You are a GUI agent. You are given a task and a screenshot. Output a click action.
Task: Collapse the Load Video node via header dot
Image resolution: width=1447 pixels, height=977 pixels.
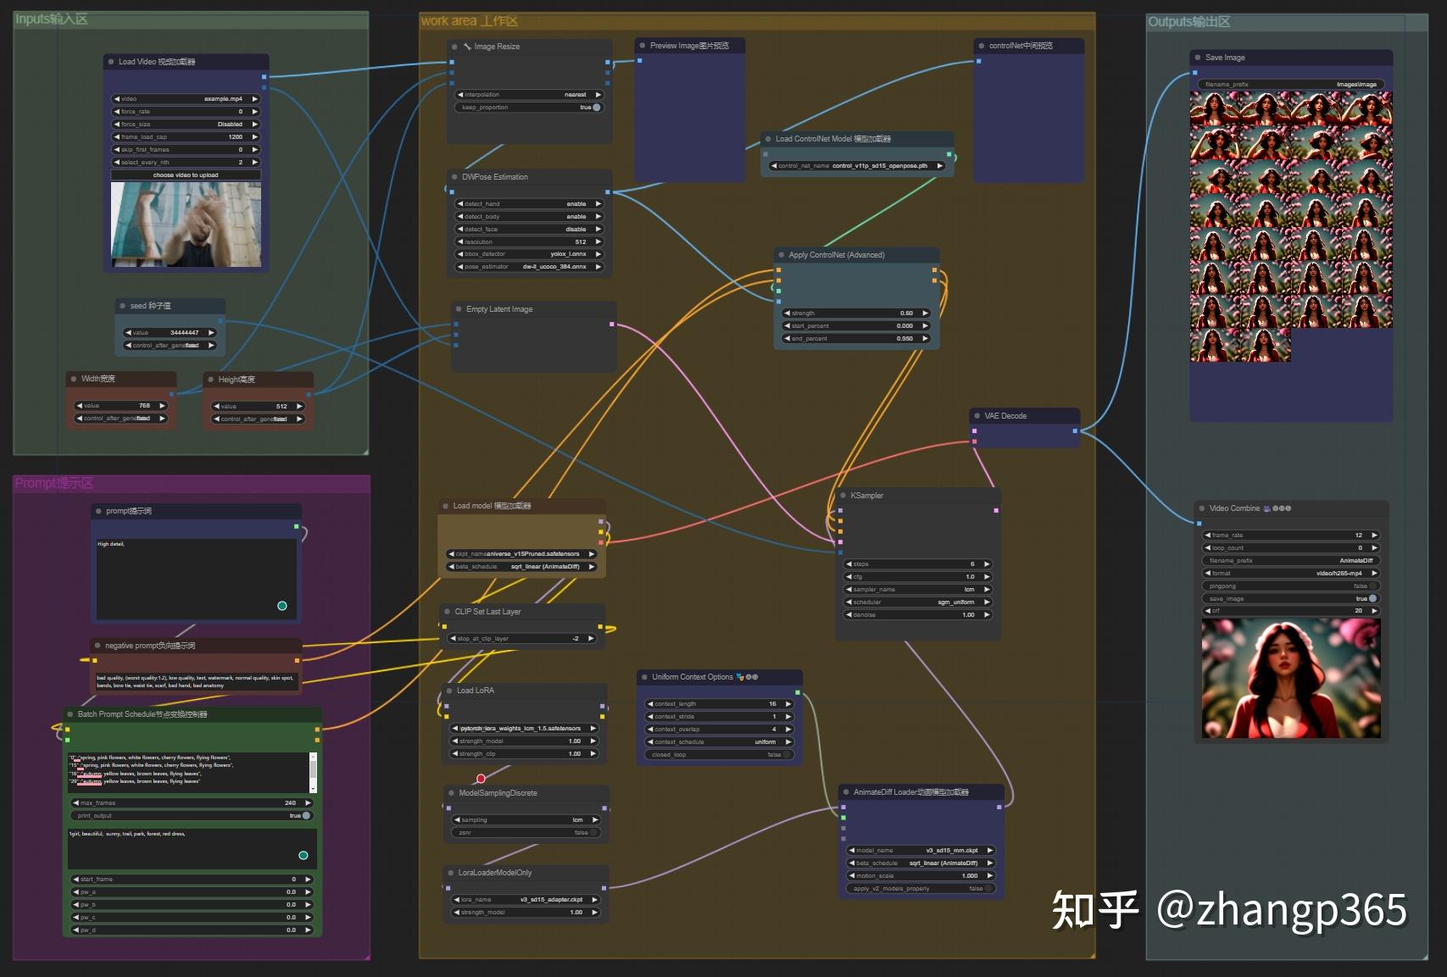(x=109, y=61)
